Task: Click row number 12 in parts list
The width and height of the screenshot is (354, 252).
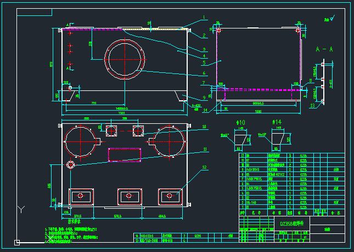Action: (243, 156)
